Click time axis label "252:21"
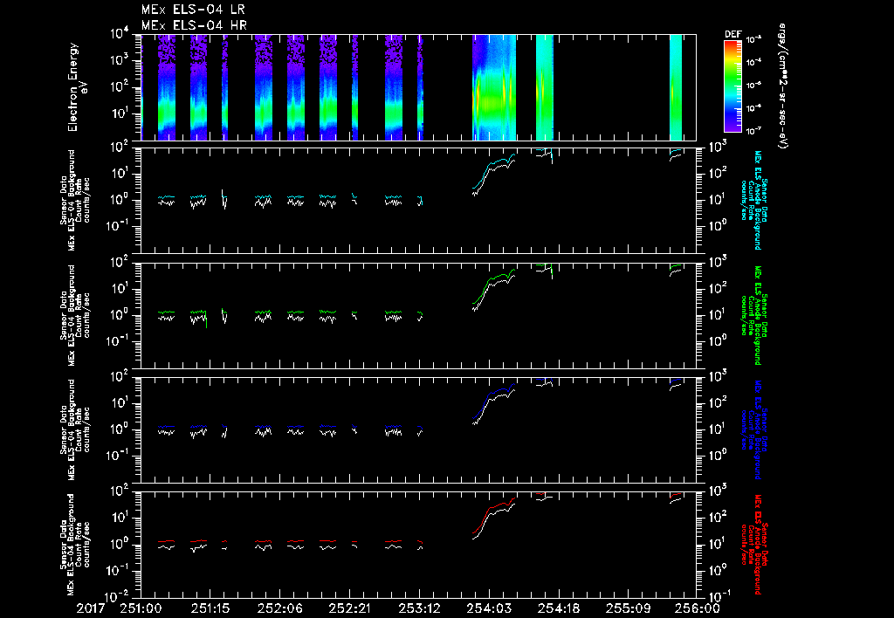 click(349, 609)
